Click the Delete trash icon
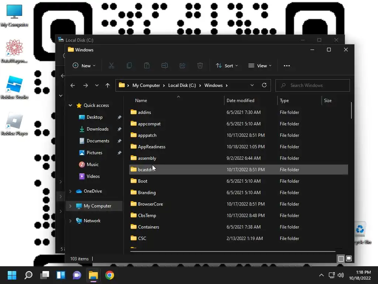 pyautogui.click(x=200, y=65)
